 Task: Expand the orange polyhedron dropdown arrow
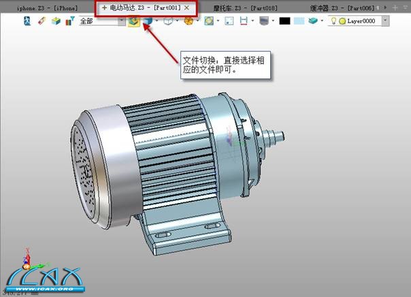coord(197,20)
